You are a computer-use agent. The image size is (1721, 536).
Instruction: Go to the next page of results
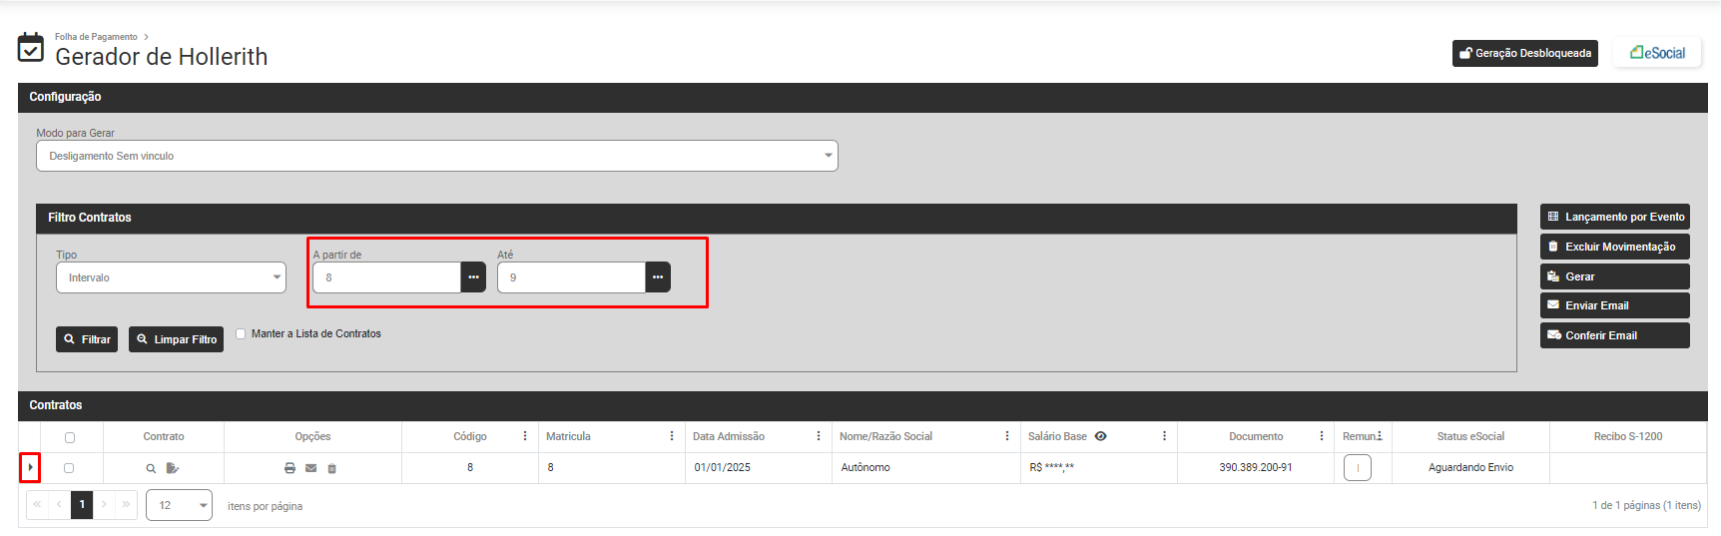(x=104, y=504)
